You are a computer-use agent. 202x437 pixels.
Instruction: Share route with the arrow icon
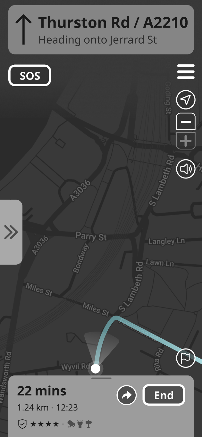pos(127,395)
